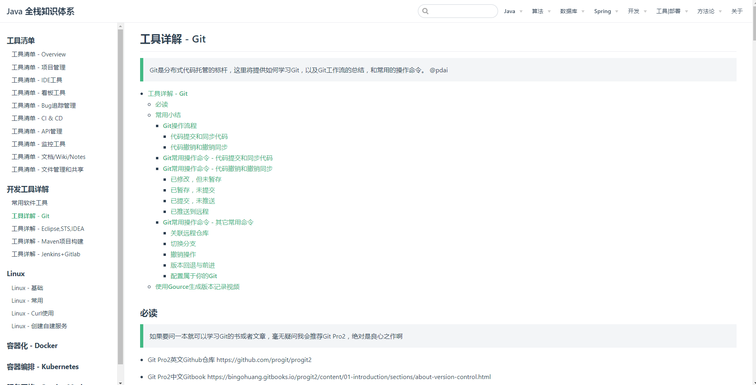Go to Linux - 创建自建服务
This screenshot has width=756, height=385.
39,326
